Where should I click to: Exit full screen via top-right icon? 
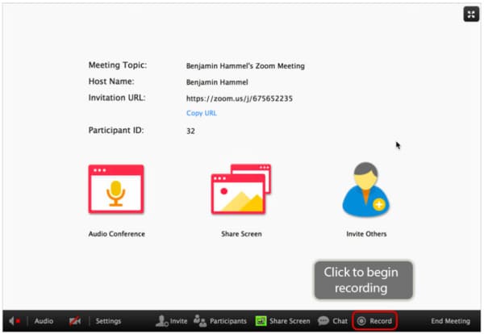point(471,15)
